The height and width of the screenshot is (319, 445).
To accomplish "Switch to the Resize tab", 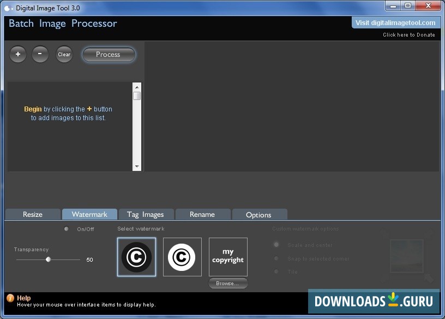I will pos(32,214).
